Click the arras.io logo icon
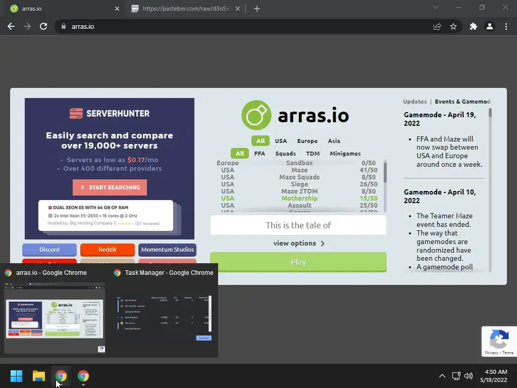 click(256, 115)
